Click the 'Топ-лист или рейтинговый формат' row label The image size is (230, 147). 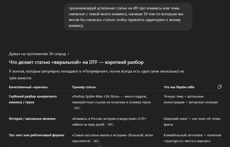click(37, 135)
